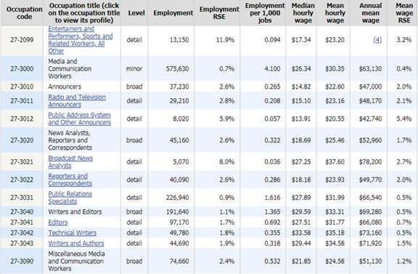Click the Employment column header
This screenshot has width=418, height=274.
point(173,13)
